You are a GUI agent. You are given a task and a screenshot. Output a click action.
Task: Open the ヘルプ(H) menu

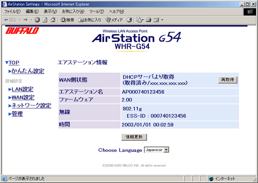pos(117,12)
